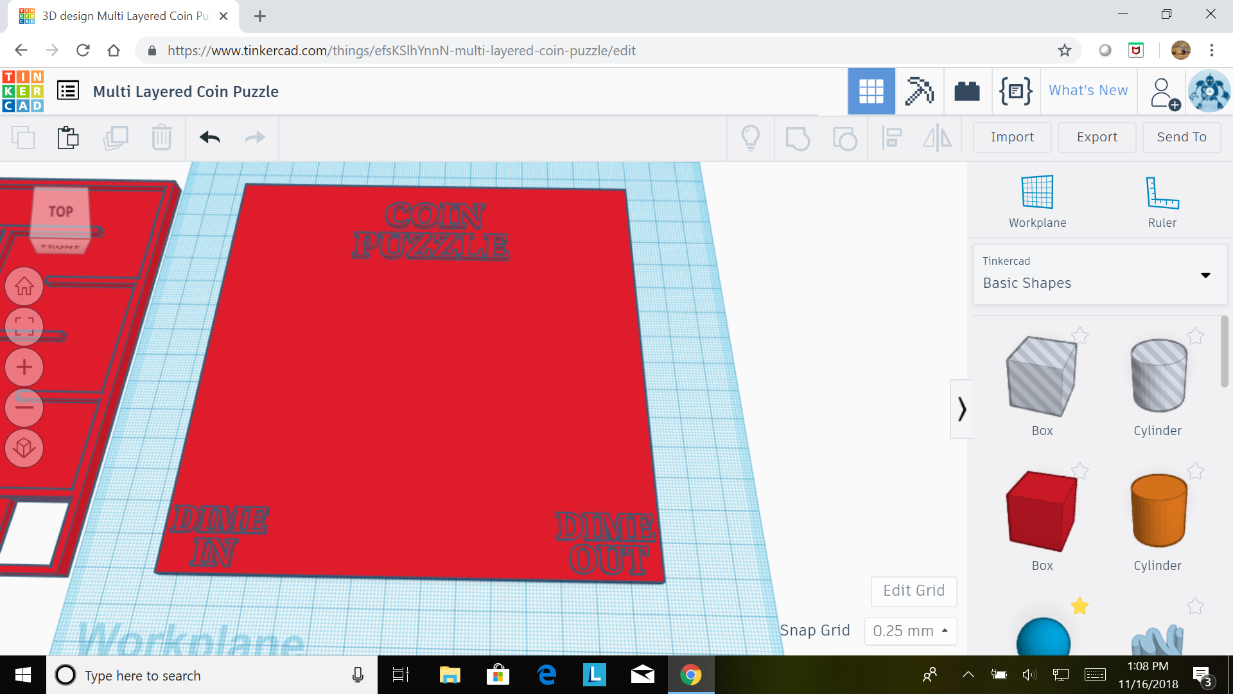1233x694 pixels.
Task: Switch to the 3D design browser tab
Action: point(124,16)
